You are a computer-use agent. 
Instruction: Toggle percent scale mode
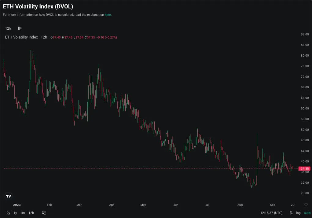(x=291, y=213)
